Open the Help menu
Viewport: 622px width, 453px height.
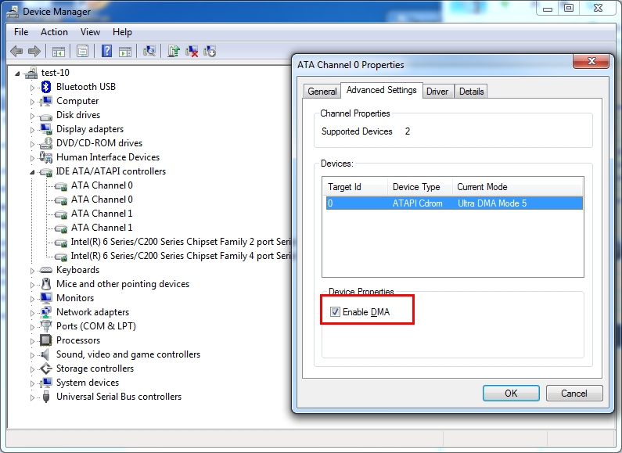122,32
